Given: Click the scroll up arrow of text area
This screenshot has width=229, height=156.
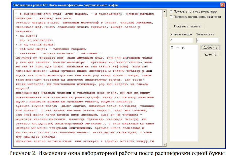Looking at the screenshot, I should coord(165,11).
